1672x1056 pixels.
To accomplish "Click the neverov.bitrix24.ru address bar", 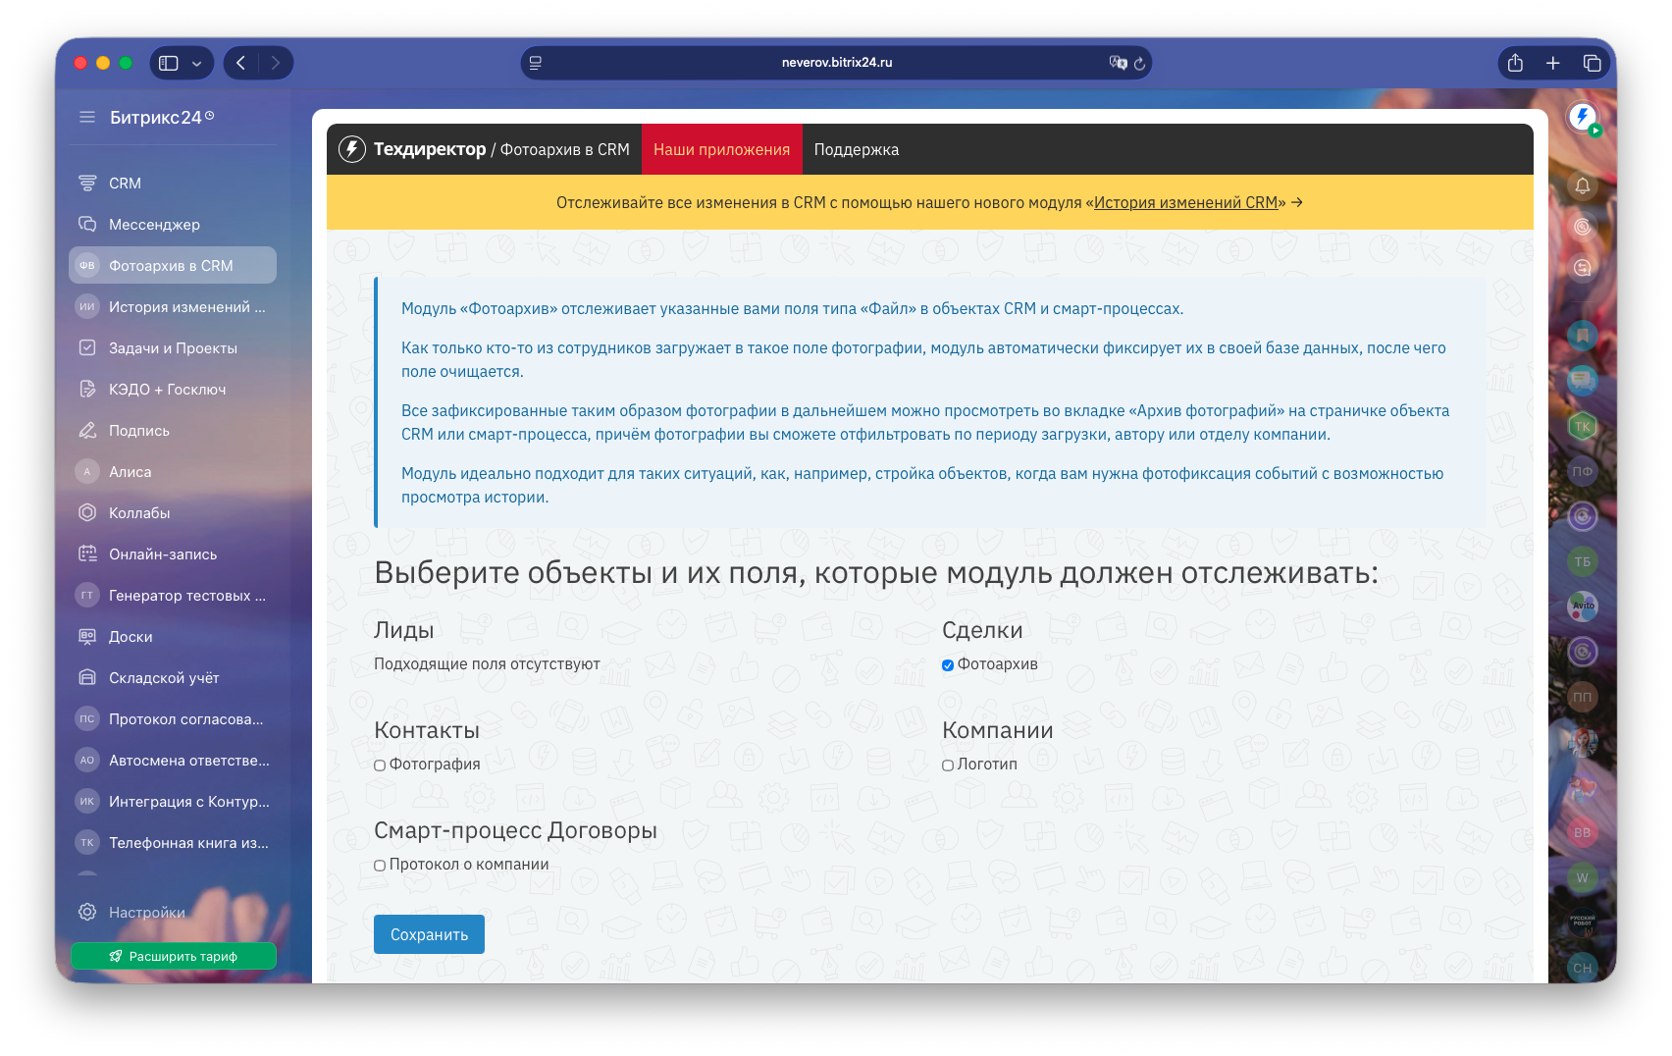I will point(837,63).
